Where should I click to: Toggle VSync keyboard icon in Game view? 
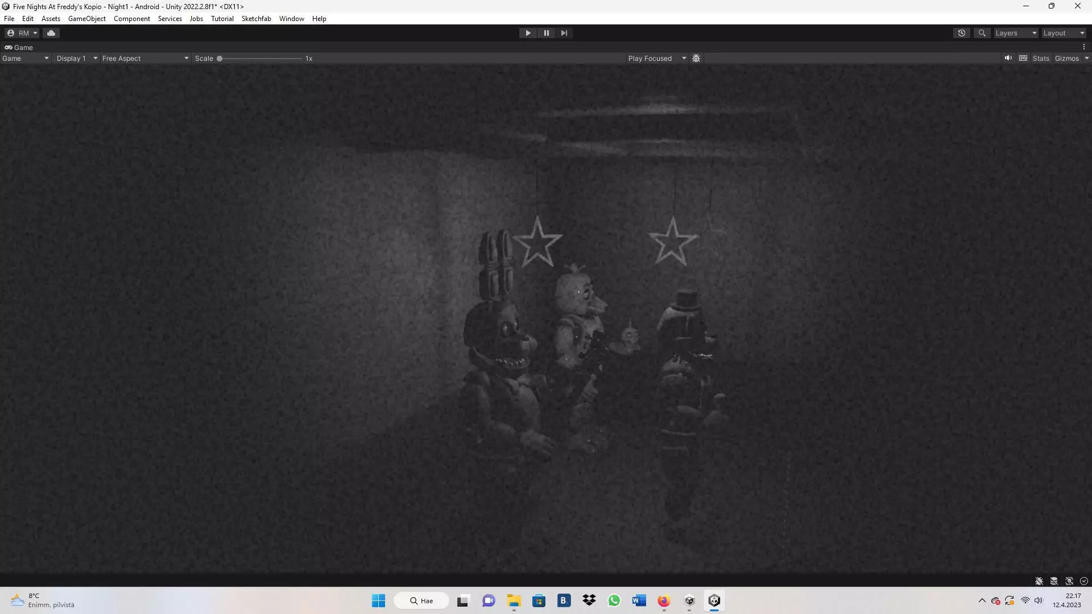tap(1023, 58)
